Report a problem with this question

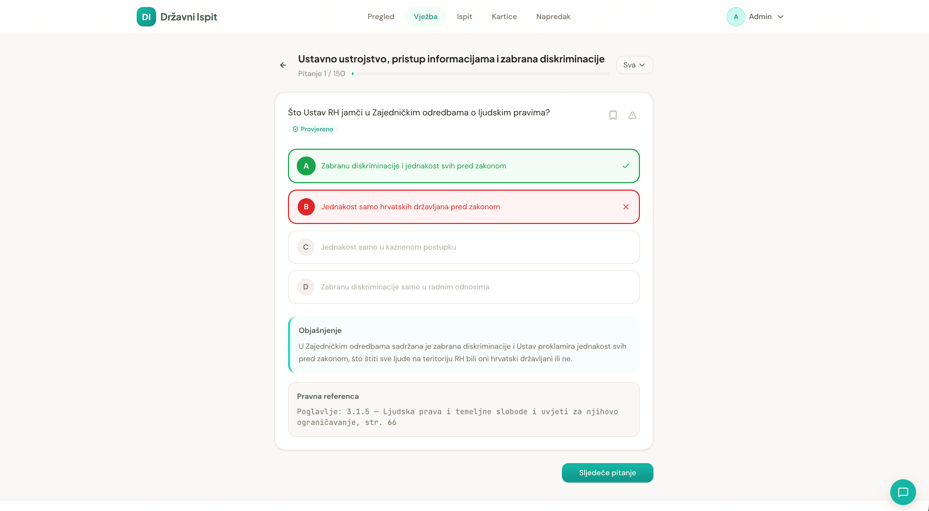(x=633, y=115)
